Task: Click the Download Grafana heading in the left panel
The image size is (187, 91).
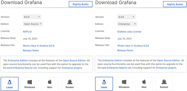Action: pyautogui.click(x=21, y=2)
